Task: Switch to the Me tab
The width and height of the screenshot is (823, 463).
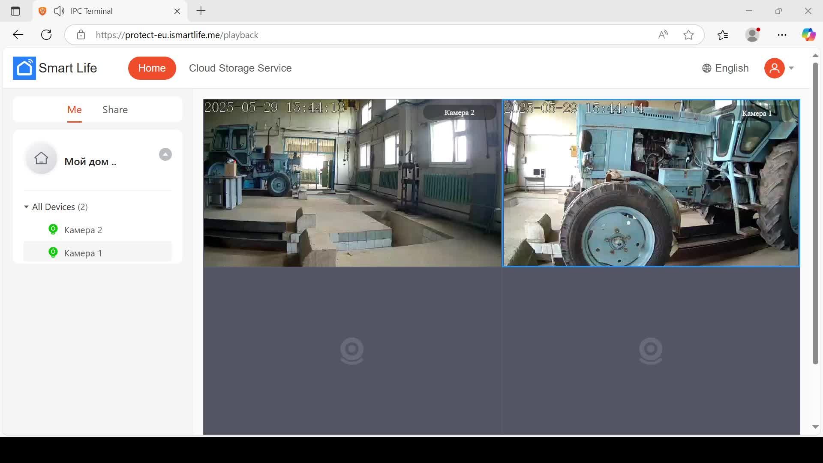Action: tap(75, 110)
